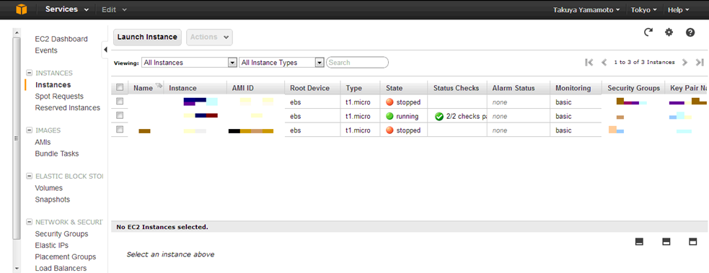Screen dimensions: 709x273
Task: Open the All Instances viewing dropdown
Action: (189, 63)
